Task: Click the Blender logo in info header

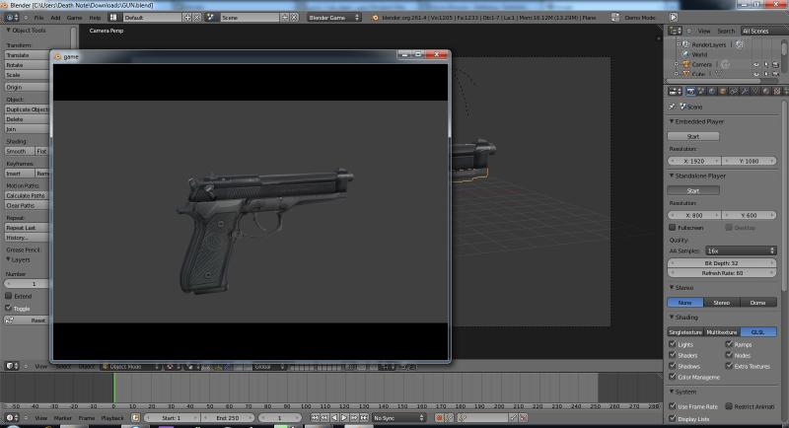Action: pos(375,18)
